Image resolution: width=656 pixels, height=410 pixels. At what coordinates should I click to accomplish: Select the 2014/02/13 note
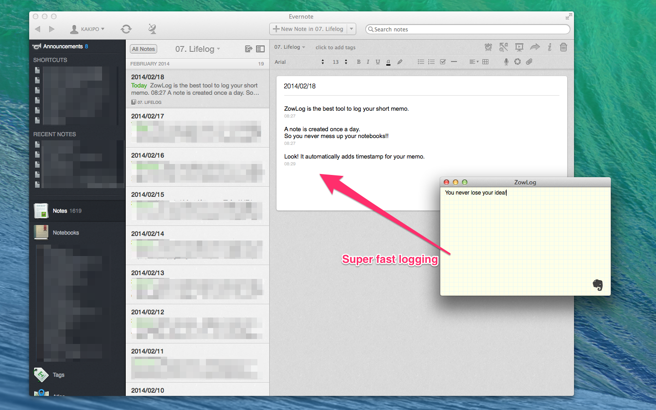tap(198, 285)
